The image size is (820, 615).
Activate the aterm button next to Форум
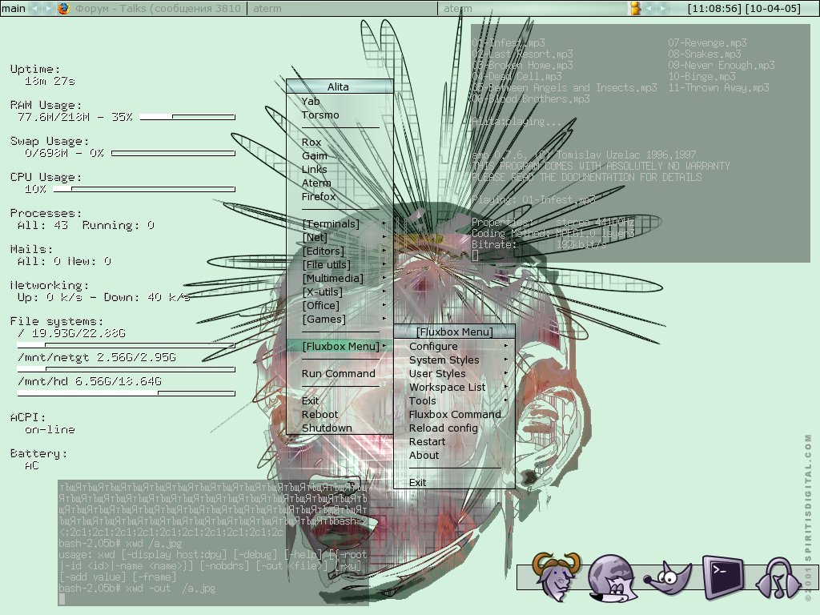point(342,8)
